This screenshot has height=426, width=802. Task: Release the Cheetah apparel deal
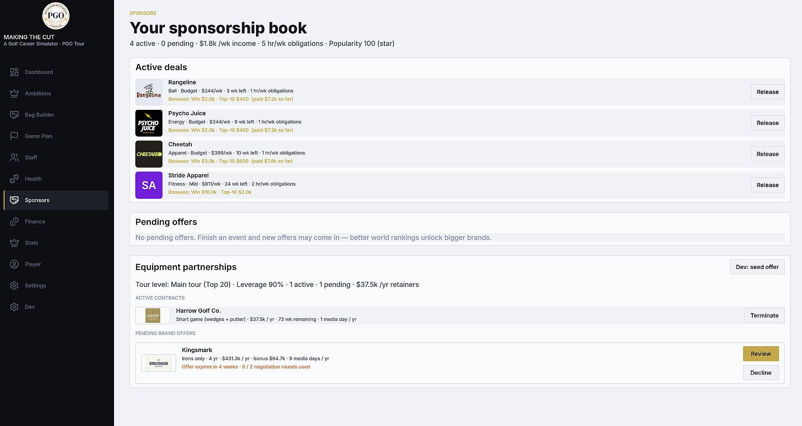(768, 154)
